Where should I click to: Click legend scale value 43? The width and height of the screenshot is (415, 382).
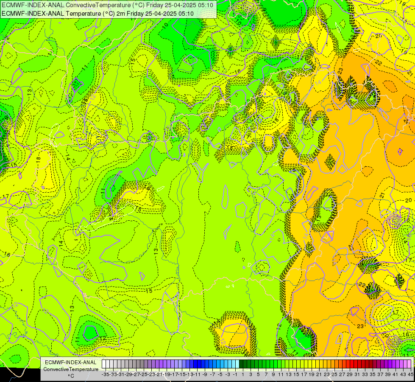(x=403, y=374)
